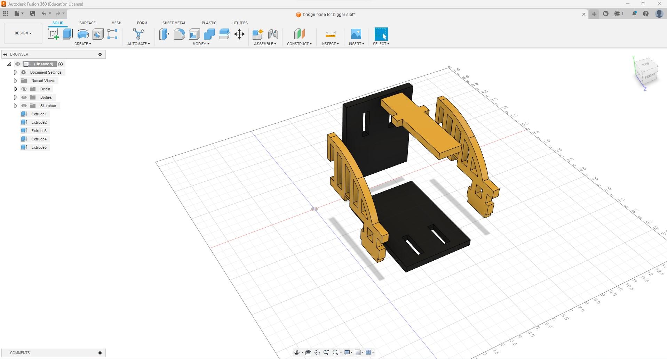Click the Redo arrow

[x=58, y=14]
